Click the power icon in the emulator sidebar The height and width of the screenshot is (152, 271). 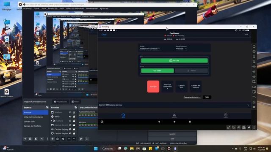(254, 46)
